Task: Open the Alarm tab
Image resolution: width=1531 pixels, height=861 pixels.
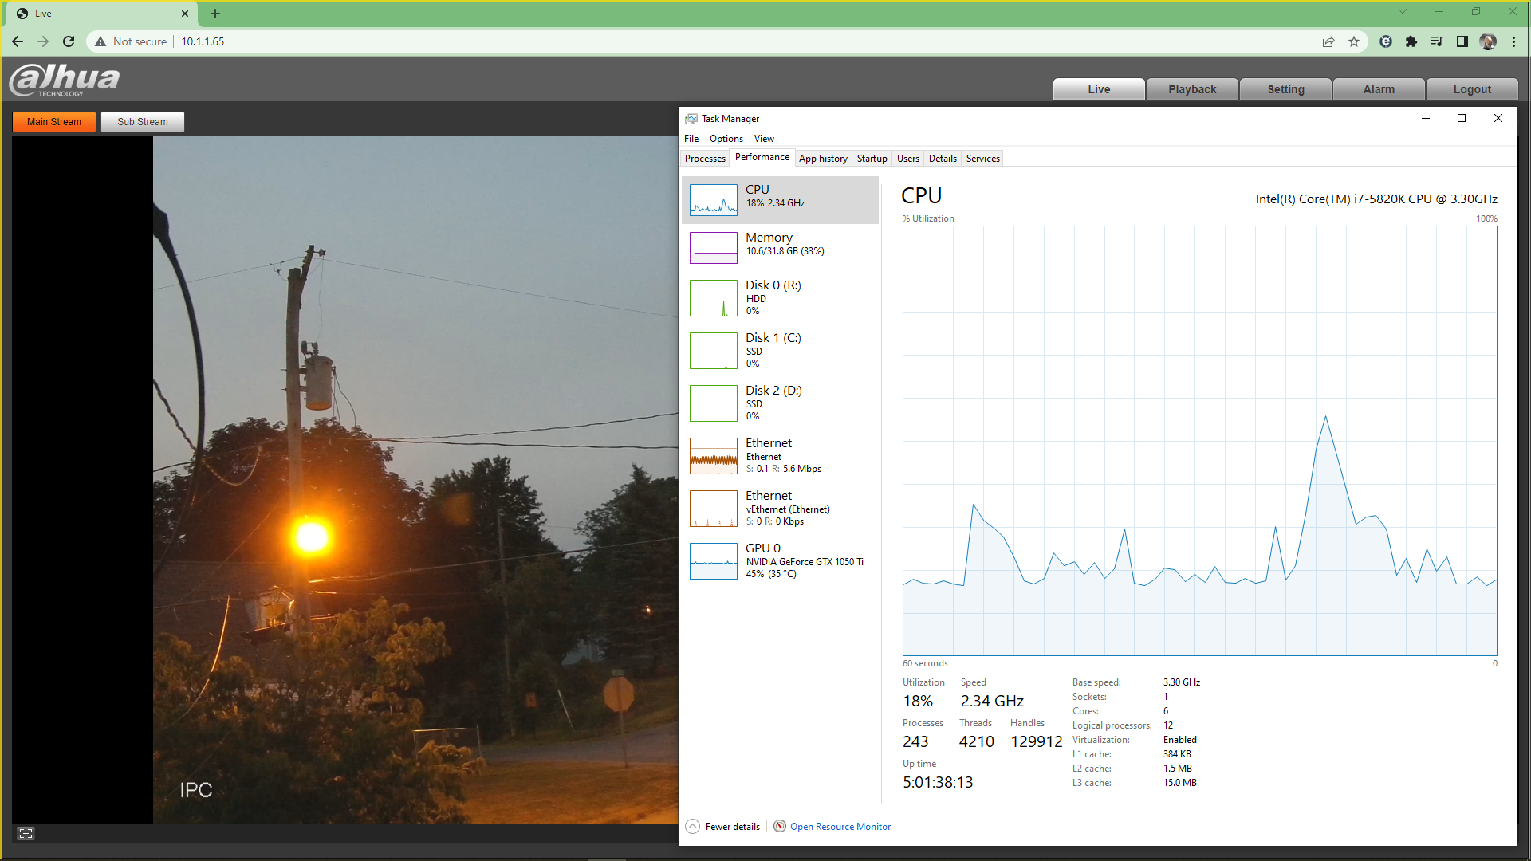Action: pos(1379,89)
